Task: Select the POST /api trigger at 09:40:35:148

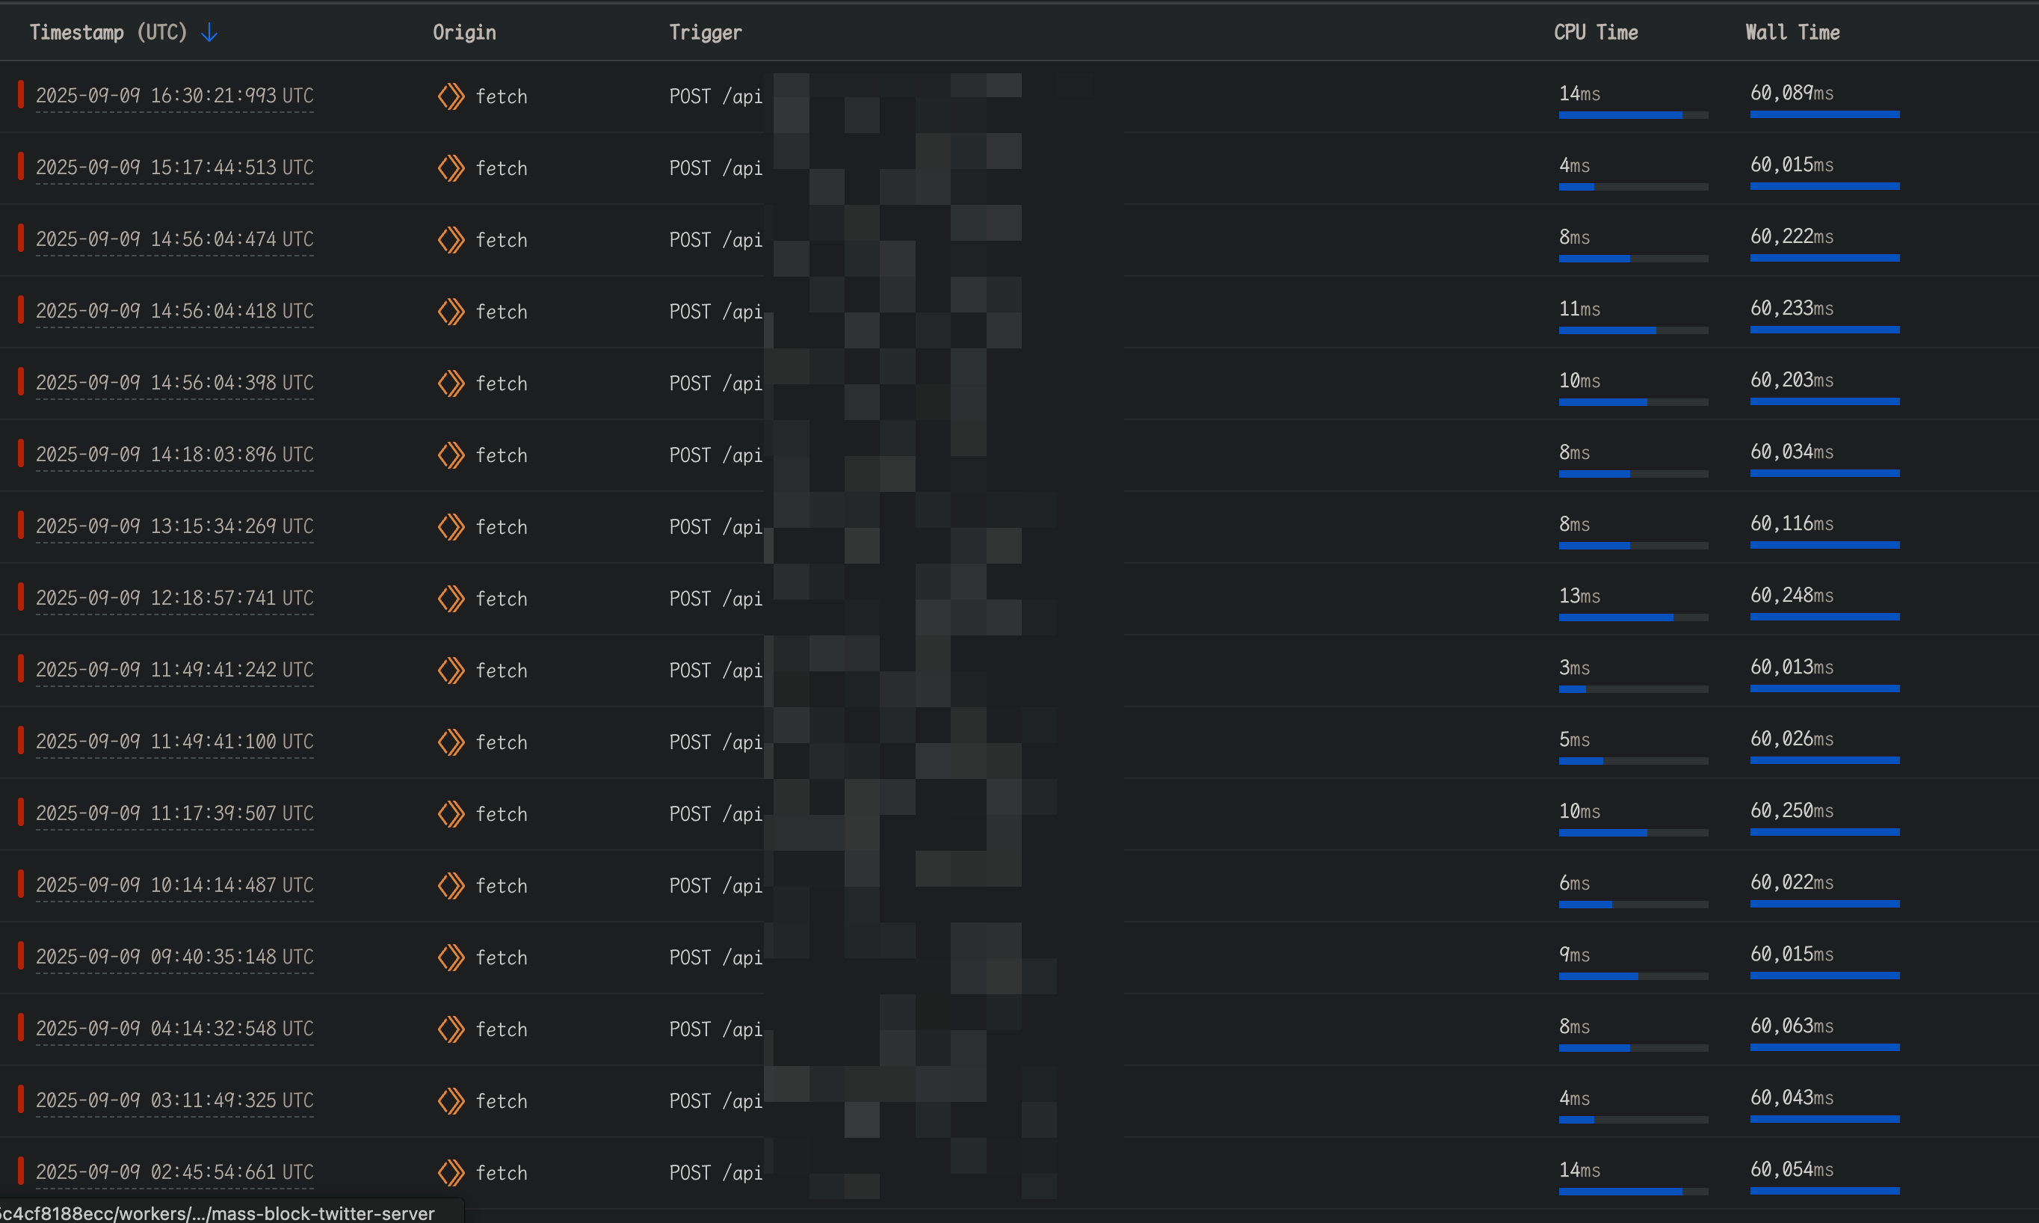Action: pos(715,957)
